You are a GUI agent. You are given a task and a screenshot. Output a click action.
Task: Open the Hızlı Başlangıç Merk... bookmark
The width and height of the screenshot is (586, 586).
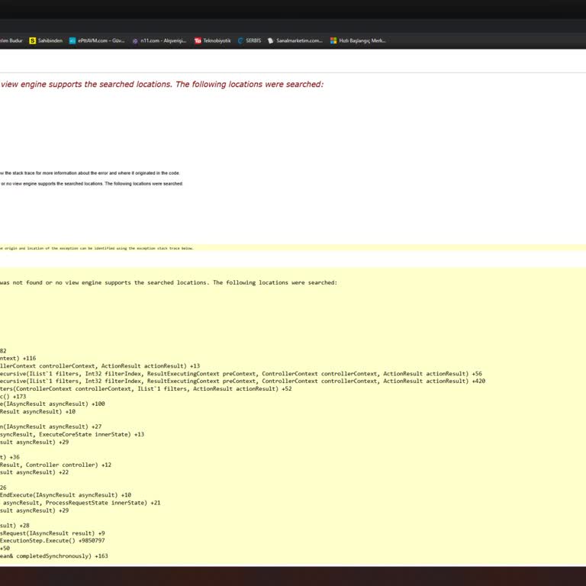point(358,40)
